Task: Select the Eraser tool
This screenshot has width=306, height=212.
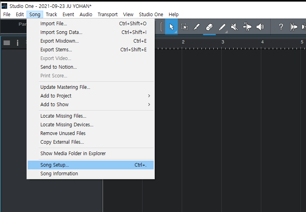Action: click(209, 27)
